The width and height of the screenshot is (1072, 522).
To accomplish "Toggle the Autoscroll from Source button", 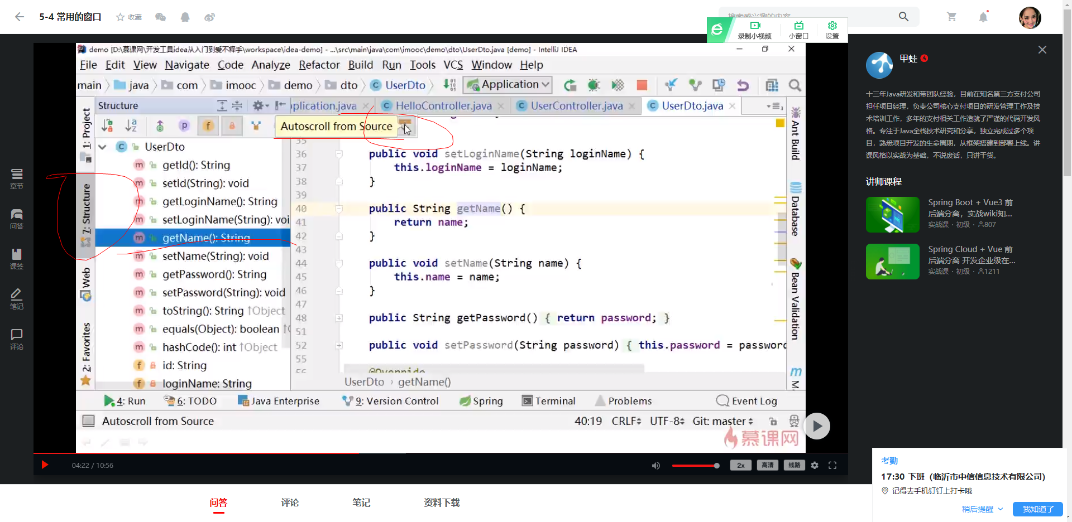I will 405,125.
